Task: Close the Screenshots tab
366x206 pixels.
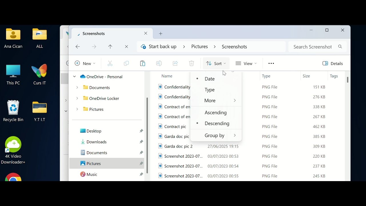Action: (146, 33)
